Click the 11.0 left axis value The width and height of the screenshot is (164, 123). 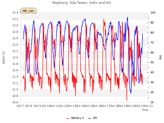coord(15,89)
